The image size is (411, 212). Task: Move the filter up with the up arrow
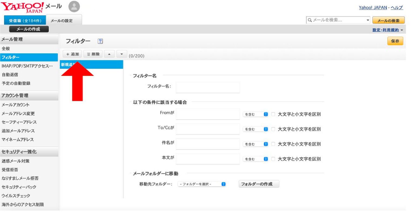click(109, 54)
